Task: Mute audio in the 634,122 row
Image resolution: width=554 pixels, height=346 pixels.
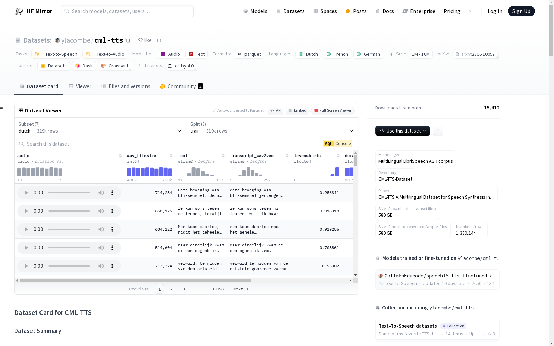Action: click(x=101, y=229)
